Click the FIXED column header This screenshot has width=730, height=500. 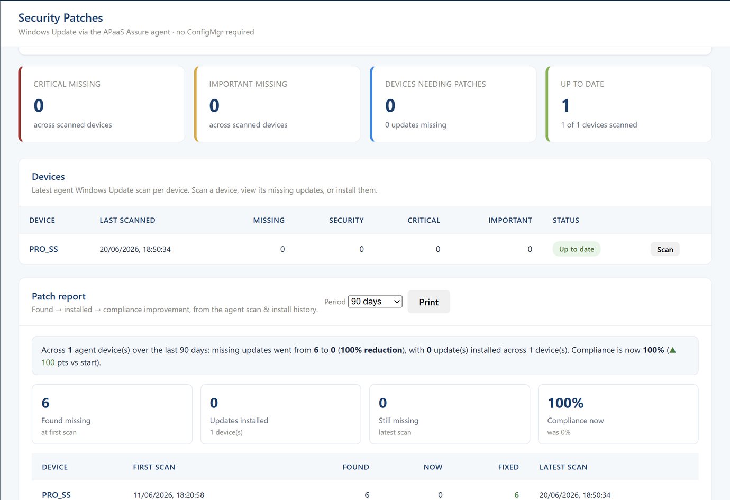point(508,467)
